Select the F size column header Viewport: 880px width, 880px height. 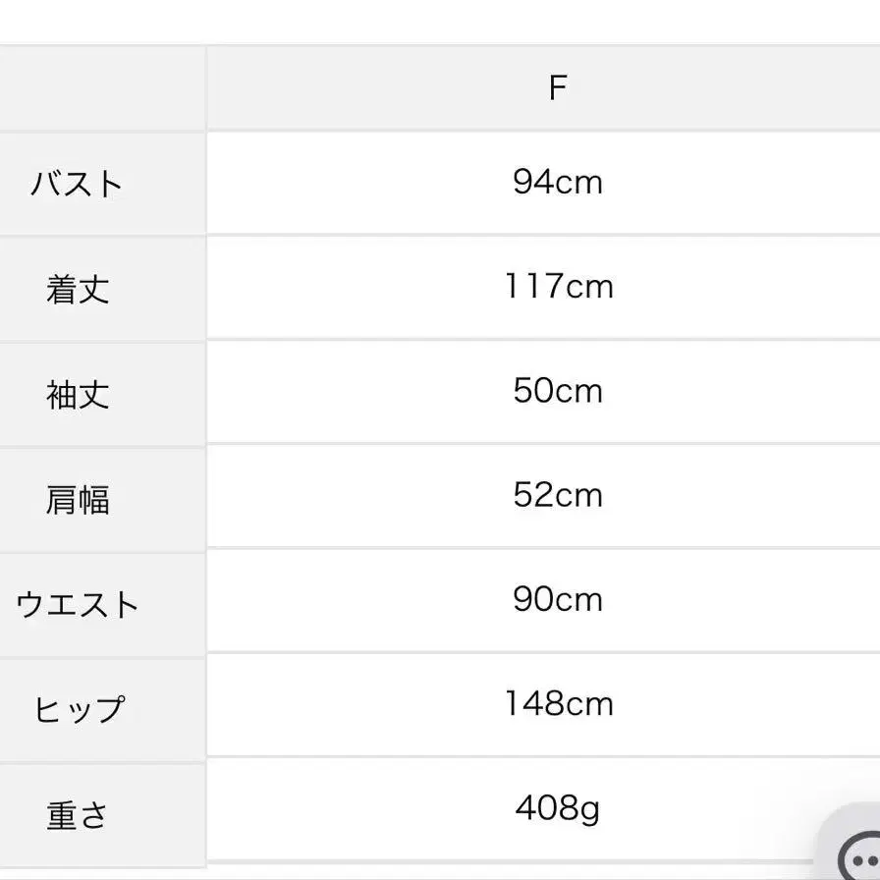[x=557, y=88]
